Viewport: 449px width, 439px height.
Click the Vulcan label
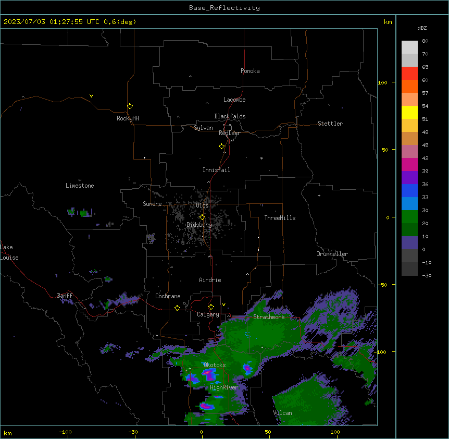(282, 413)
